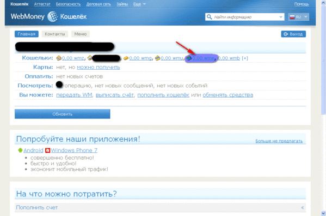Follow the можно получить card link
Viewport: 326px width, 216px height.
[x=99, y=67]
